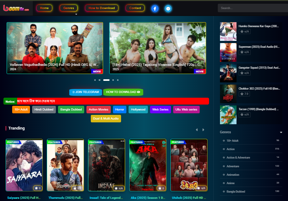Select the fifth carousel pagination dot
The image size is (288, 201).
pyautogui.click(x=118, y=80)
